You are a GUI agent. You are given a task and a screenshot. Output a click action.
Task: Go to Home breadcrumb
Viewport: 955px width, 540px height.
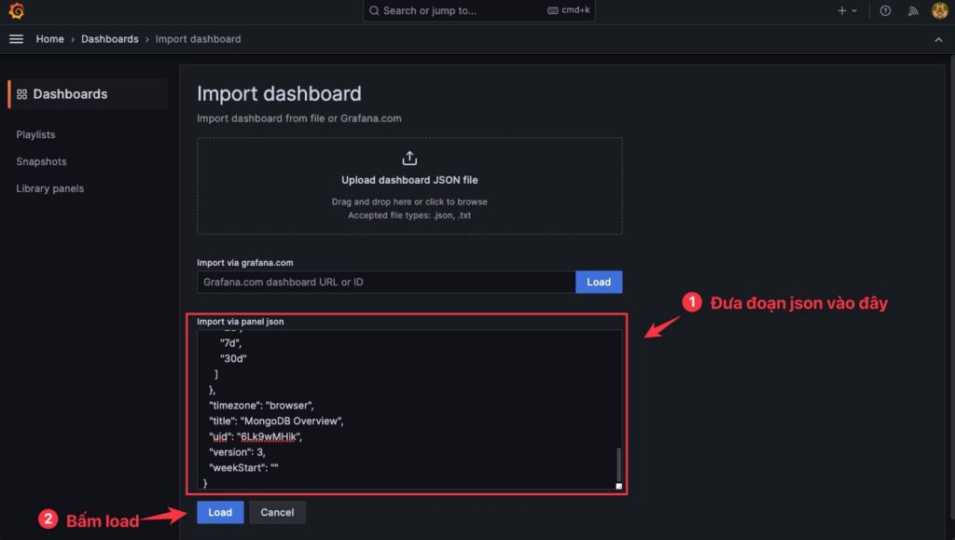(50, 39)
